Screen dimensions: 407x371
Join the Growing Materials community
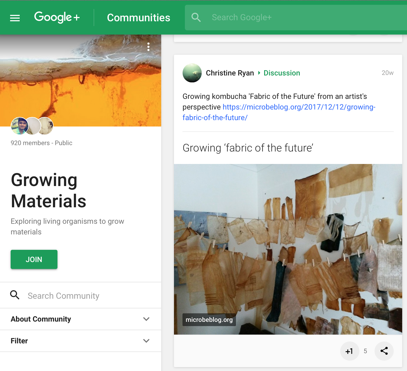(x=34, y=259)
